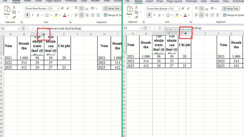Toggle Bold in the left window
The width and height of the screenshot is (244, 137).
[x=28, y=15]
